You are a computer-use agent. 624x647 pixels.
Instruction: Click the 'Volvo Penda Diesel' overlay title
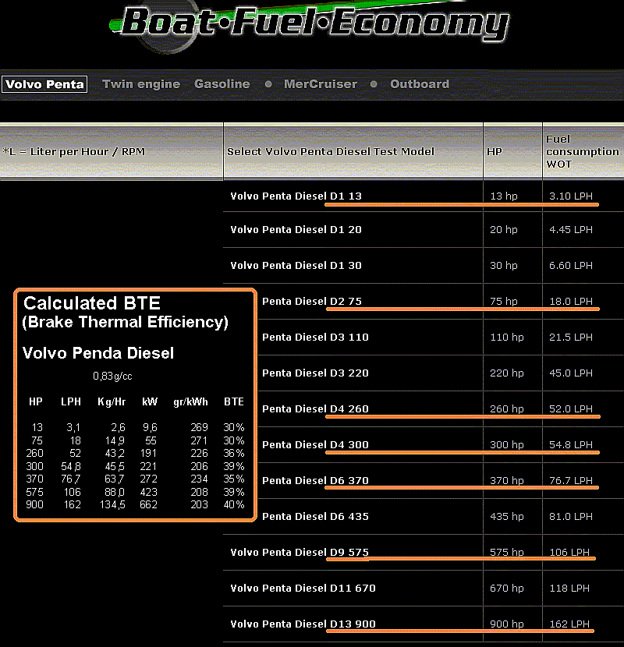pos(97,353)
